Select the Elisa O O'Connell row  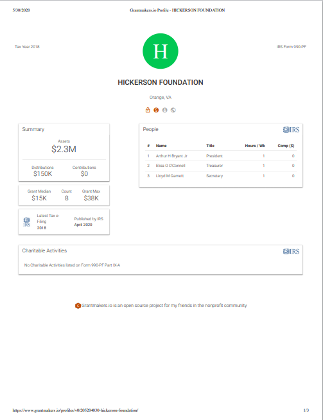(x=221, y=166)
